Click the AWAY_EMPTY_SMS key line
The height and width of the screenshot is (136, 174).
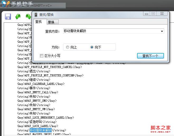click(37, 101)
